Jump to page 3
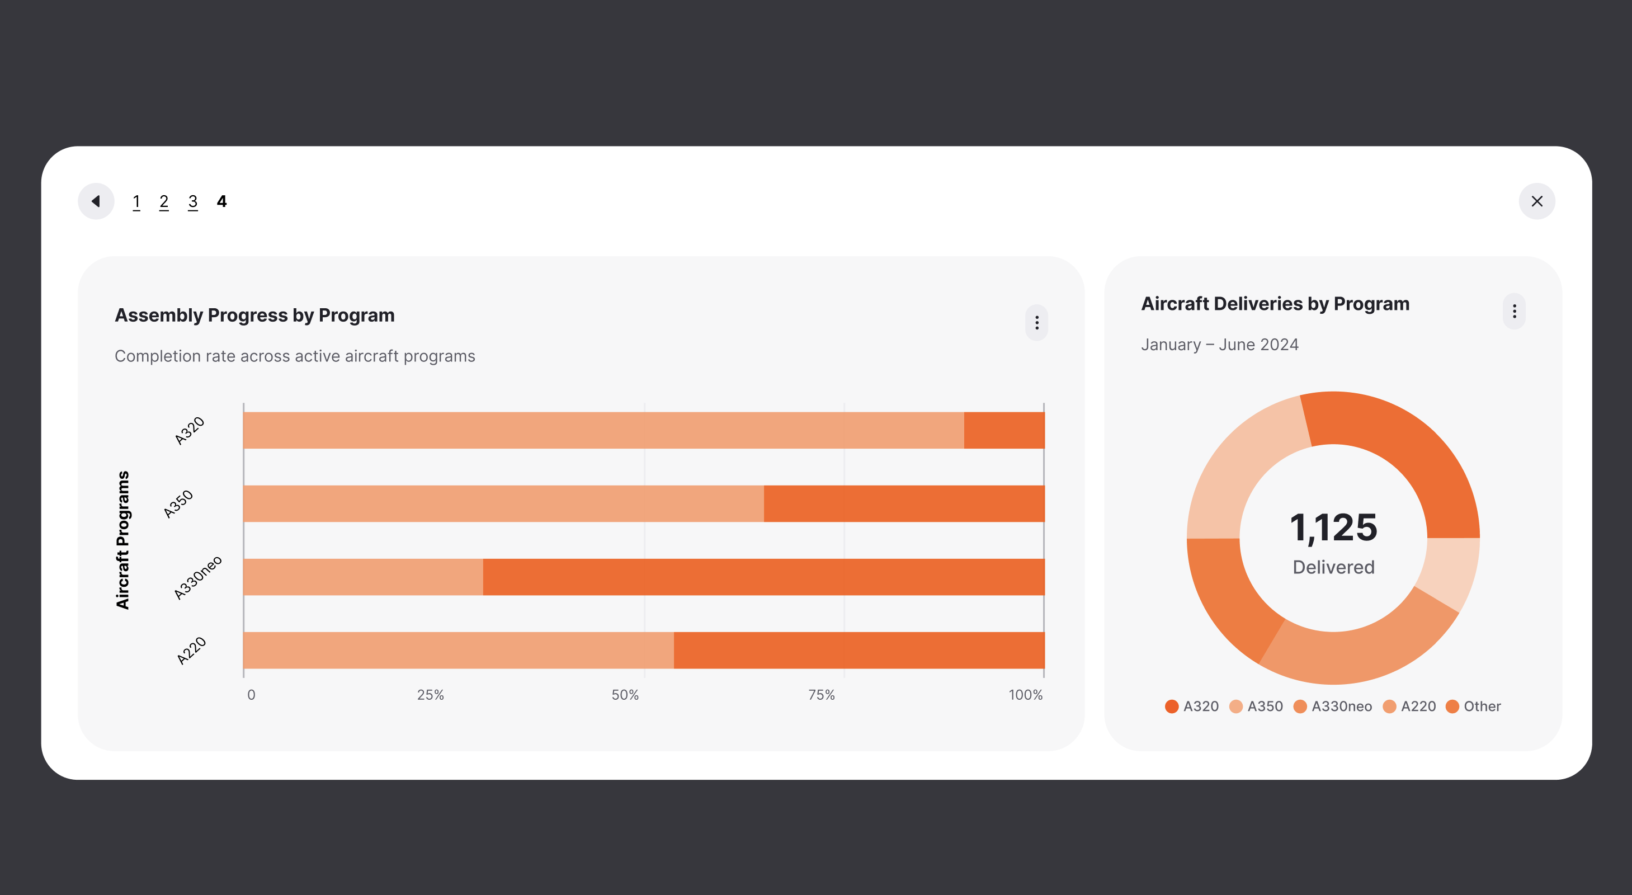Viewport: 1632px width, 895px height. point(192,201)
